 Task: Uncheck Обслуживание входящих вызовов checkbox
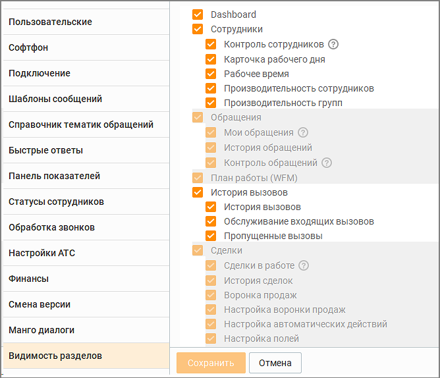pos(211,221)
